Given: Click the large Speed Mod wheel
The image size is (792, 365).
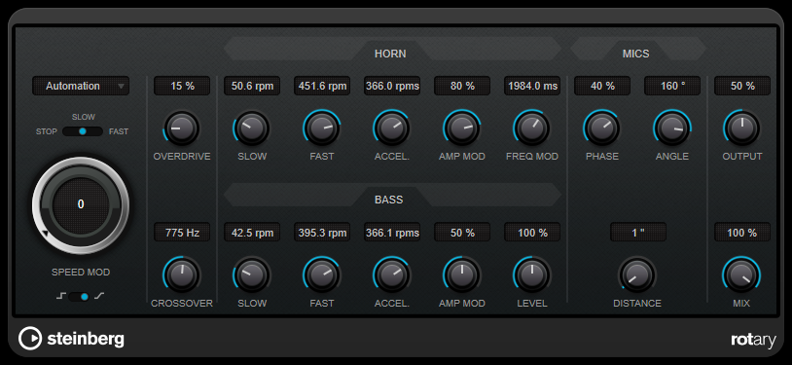Looking at the screenshot, I should coord(81,204).
